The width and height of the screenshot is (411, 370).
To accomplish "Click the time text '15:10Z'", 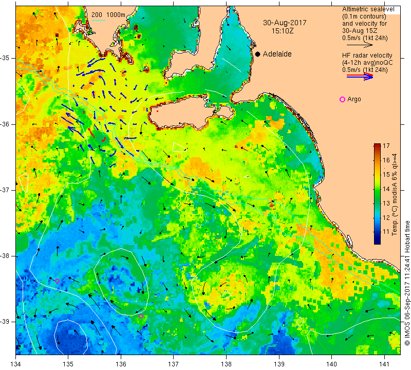I will point(283,31).
